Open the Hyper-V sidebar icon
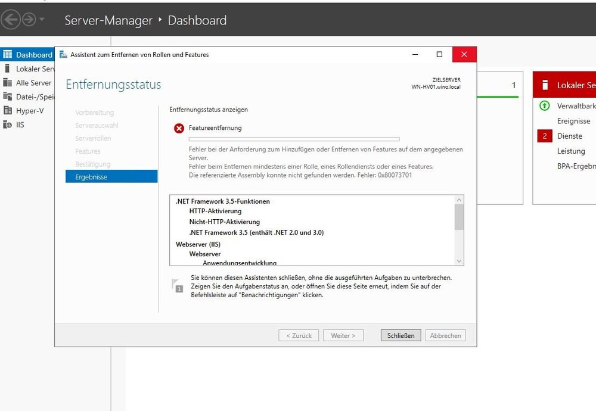 pyautogui.click(x=8, y=110)
